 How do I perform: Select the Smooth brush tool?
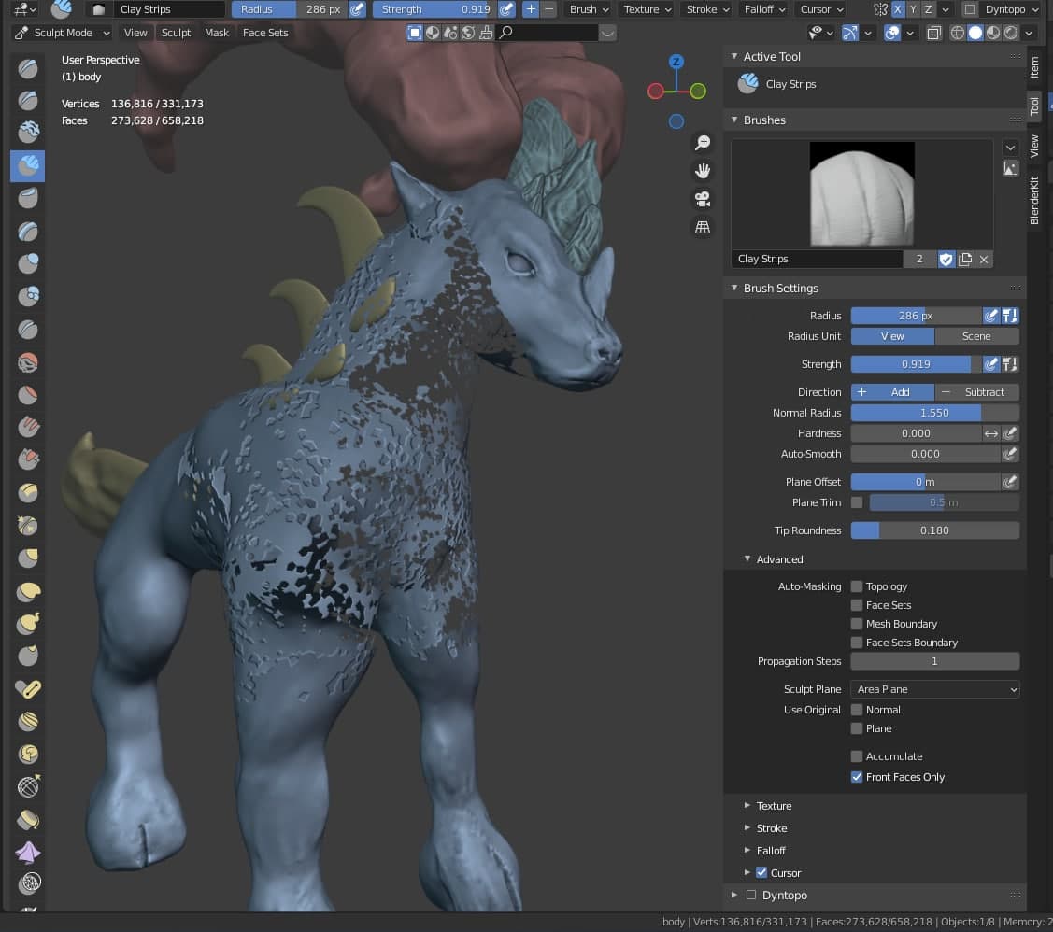[x=27, y=362]
